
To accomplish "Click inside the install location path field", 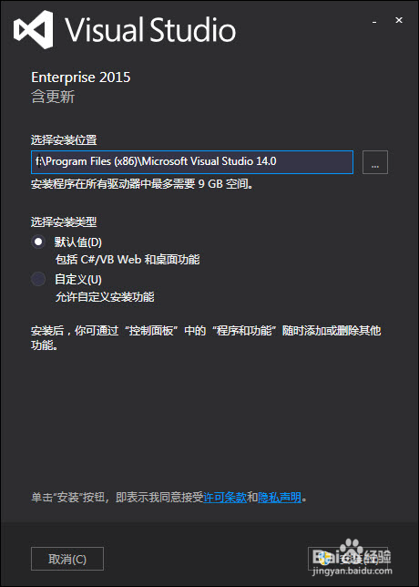I will pos(192,162).
